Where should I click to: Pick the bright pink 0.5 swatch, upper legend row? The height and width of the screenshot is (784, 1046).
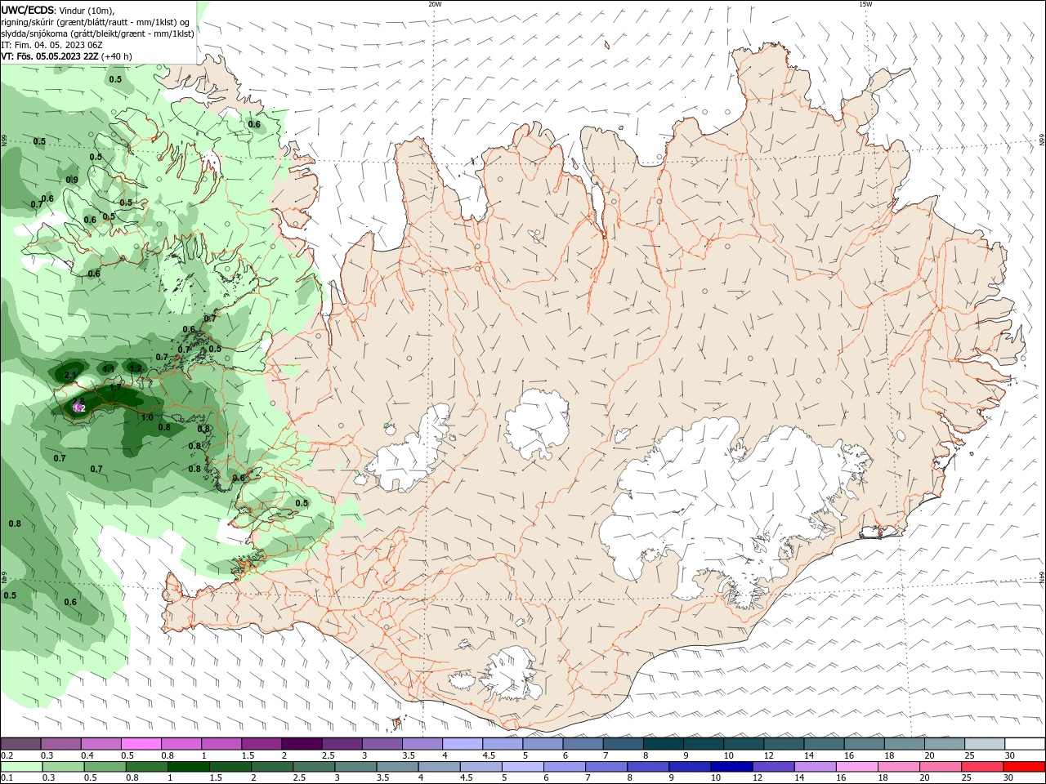point(141,744)
